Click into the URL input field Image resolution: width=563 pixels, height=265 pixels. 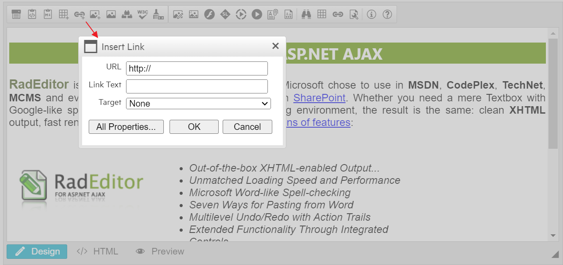click(197, 68)
